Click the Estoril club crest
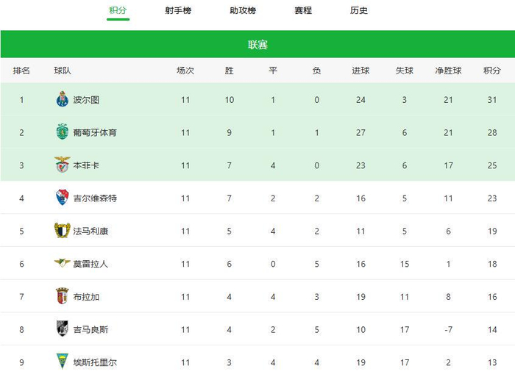 pyautogui.click(x=62, y=362)
